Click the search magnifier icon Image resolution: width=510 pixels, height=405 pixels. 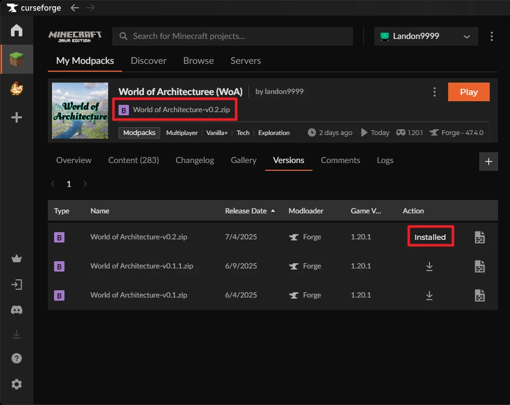click(123, 36)
